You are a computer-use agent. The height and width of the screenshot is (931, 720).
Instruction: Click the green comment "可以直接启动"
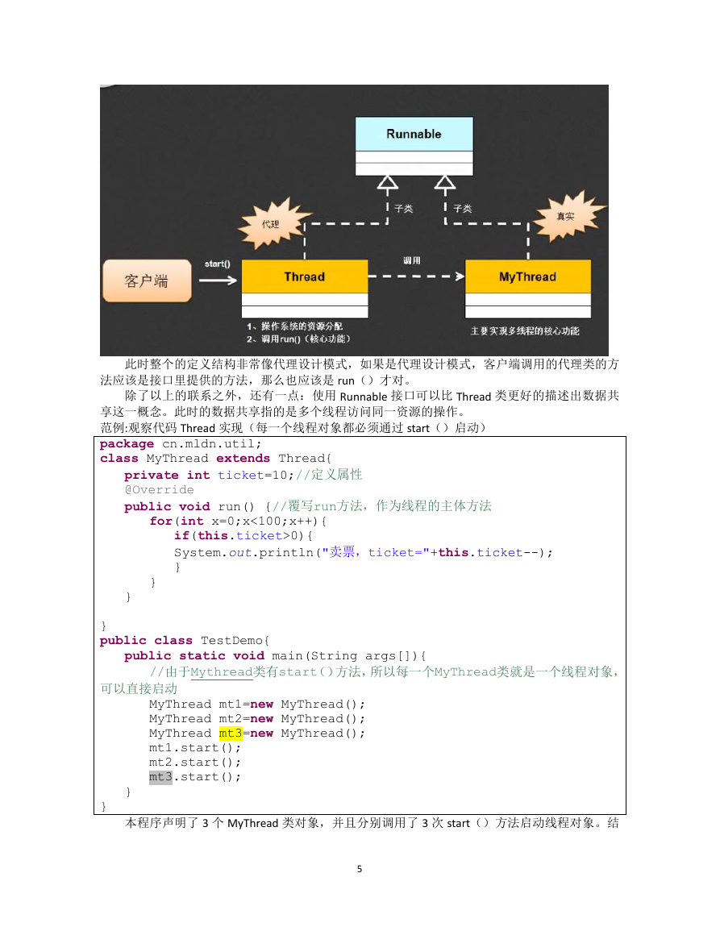pyautogui.click(x=139, y=688)
